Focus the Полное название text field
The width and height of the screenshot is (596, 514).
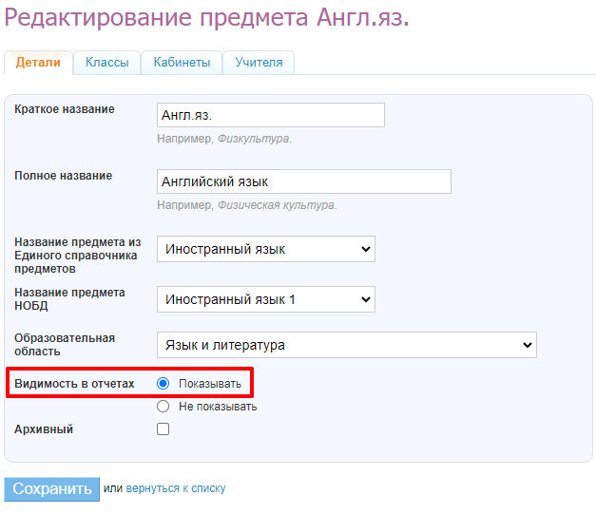click(x=303, y=181)
